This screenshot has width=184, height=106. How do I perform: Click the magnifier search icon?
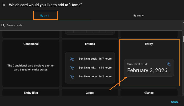click(3, 25)
